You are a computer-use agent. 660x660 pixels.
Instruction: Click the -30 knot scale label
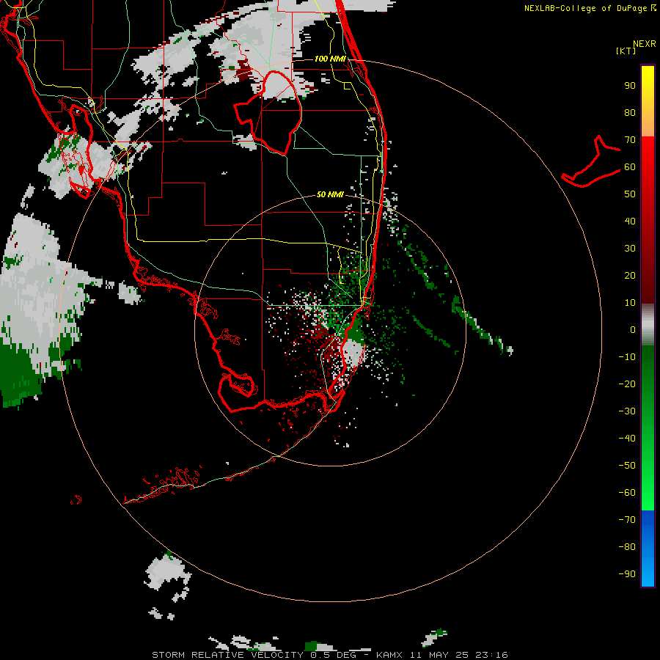(x=627, y=411)
